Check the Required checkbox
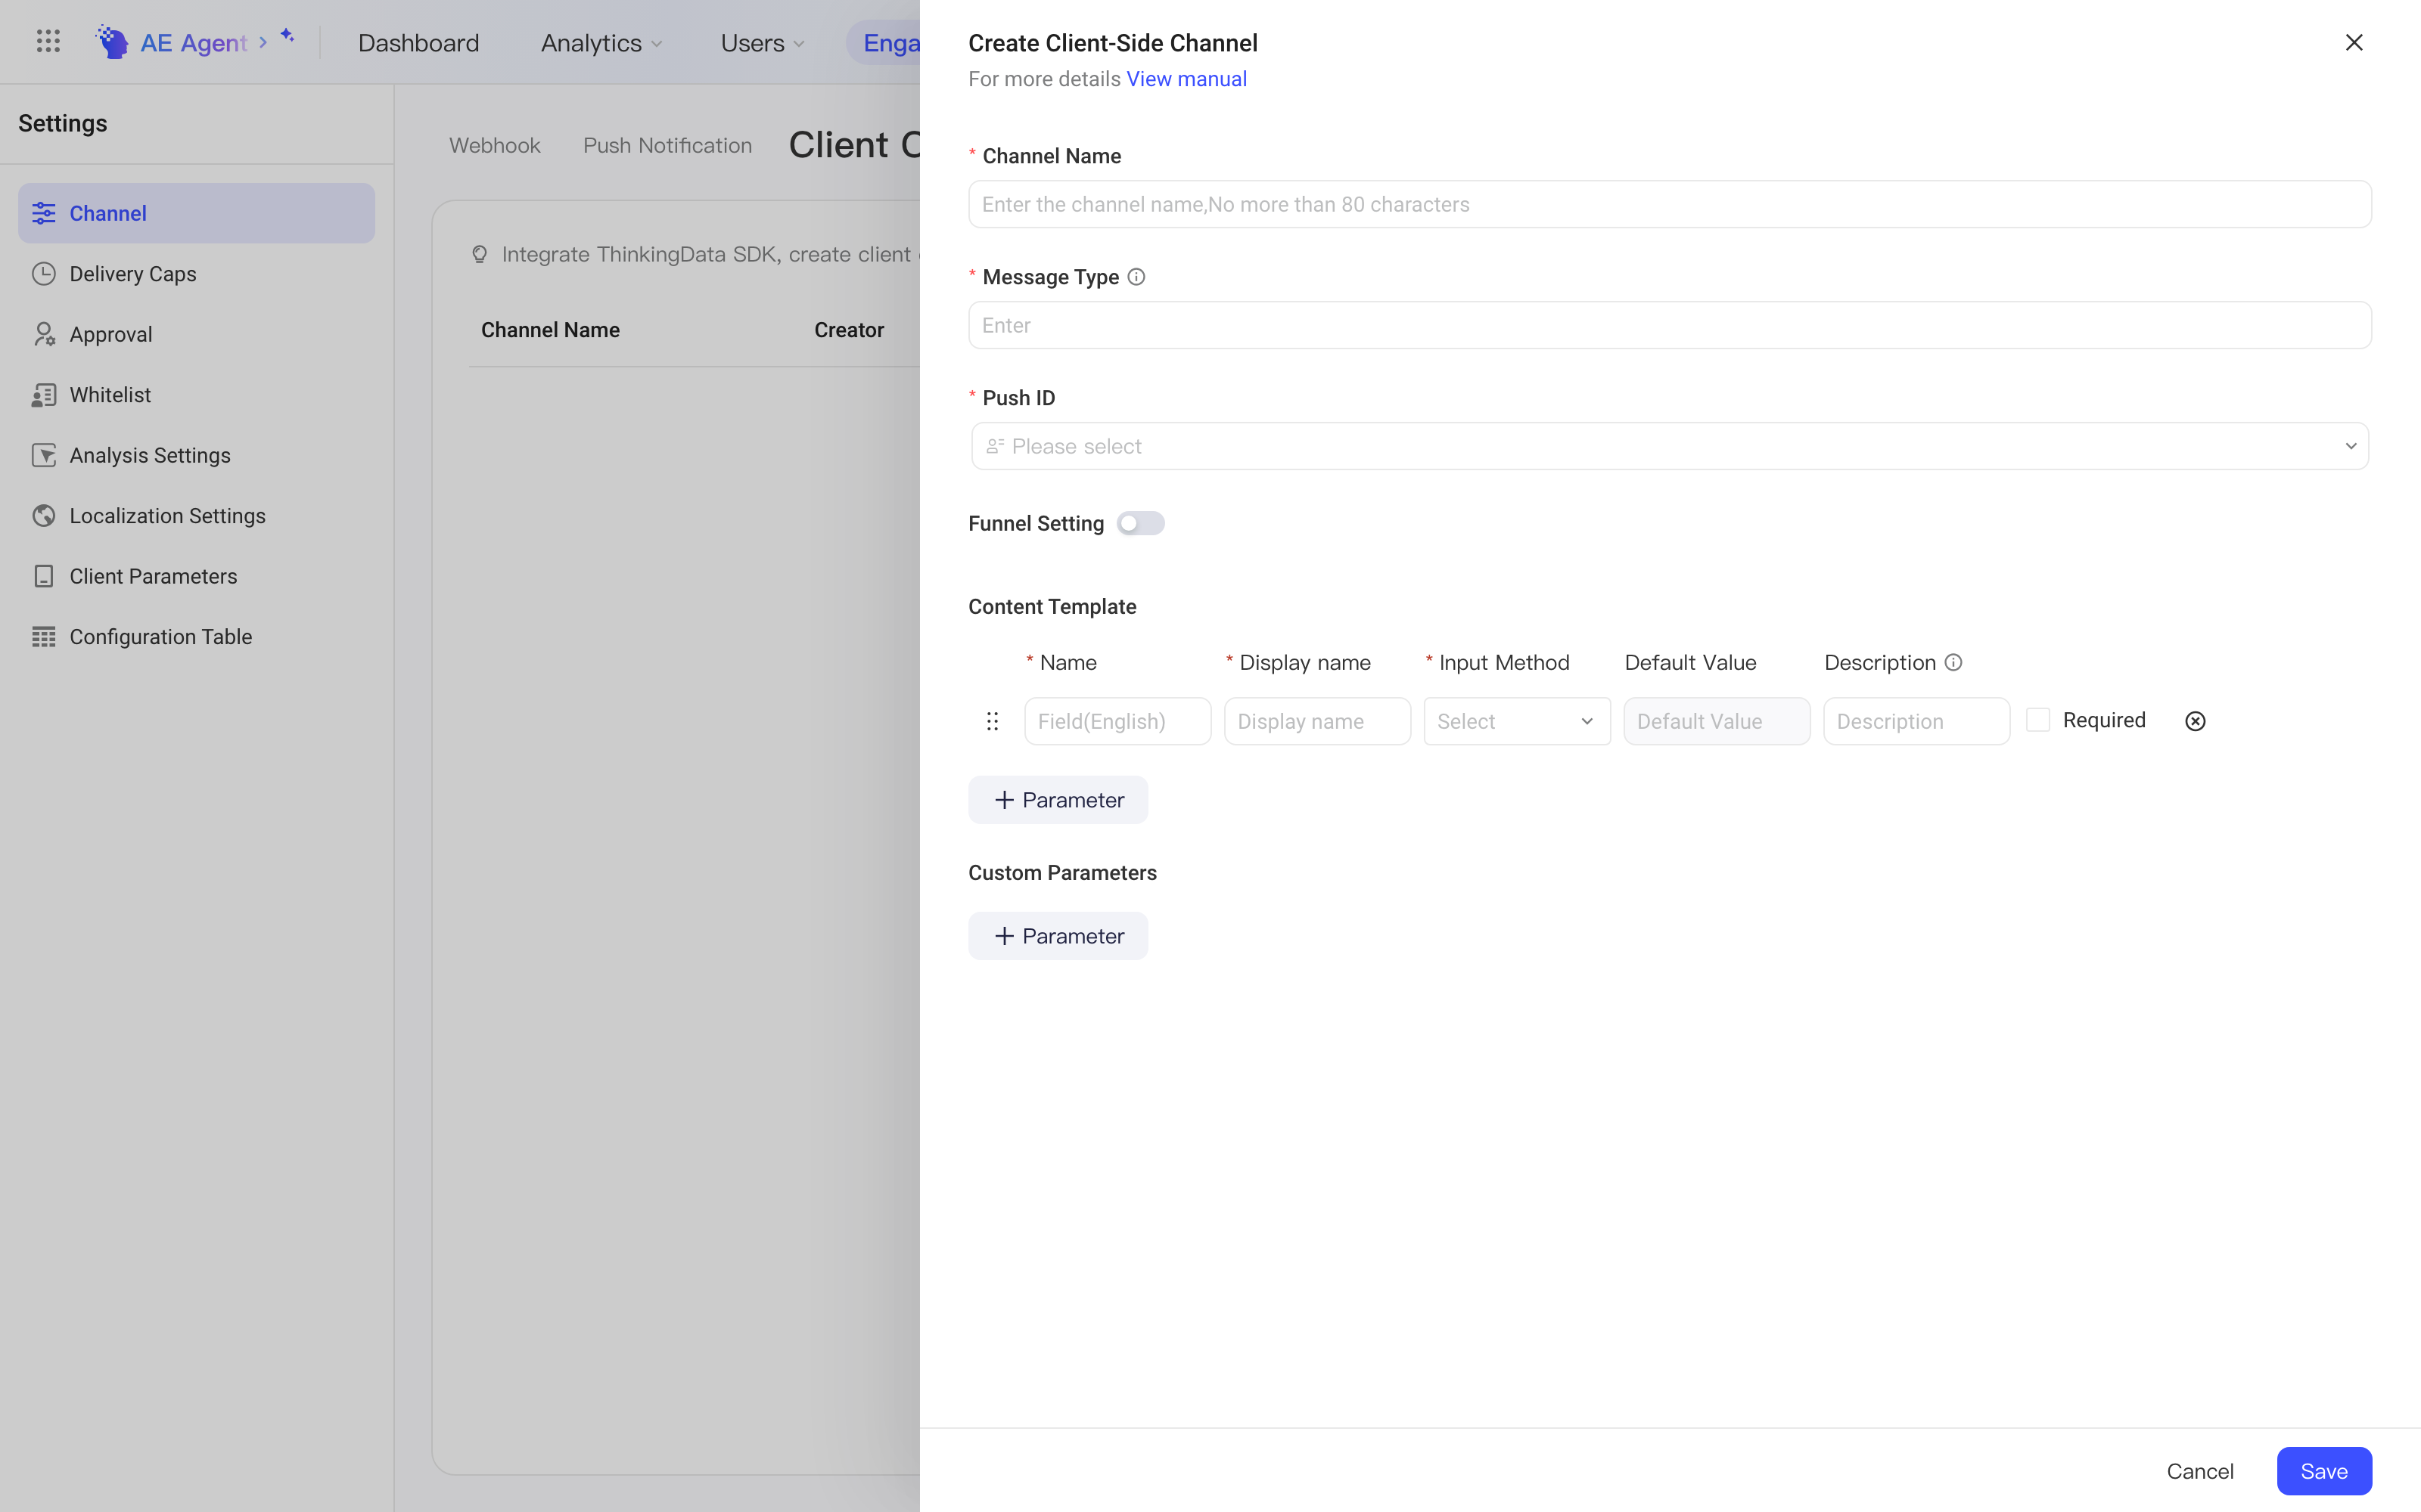2421x1512 pixels. (2038, 720)
